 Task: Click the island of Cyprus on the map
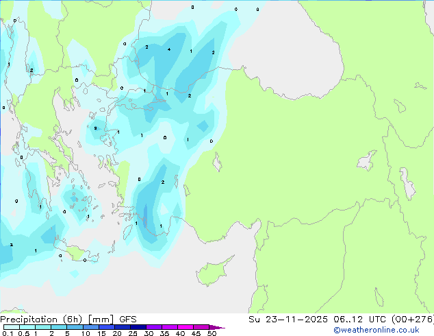point(212,272)
